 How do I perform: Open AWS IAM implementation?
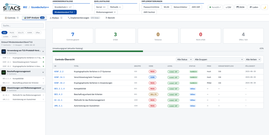[196, 7]
